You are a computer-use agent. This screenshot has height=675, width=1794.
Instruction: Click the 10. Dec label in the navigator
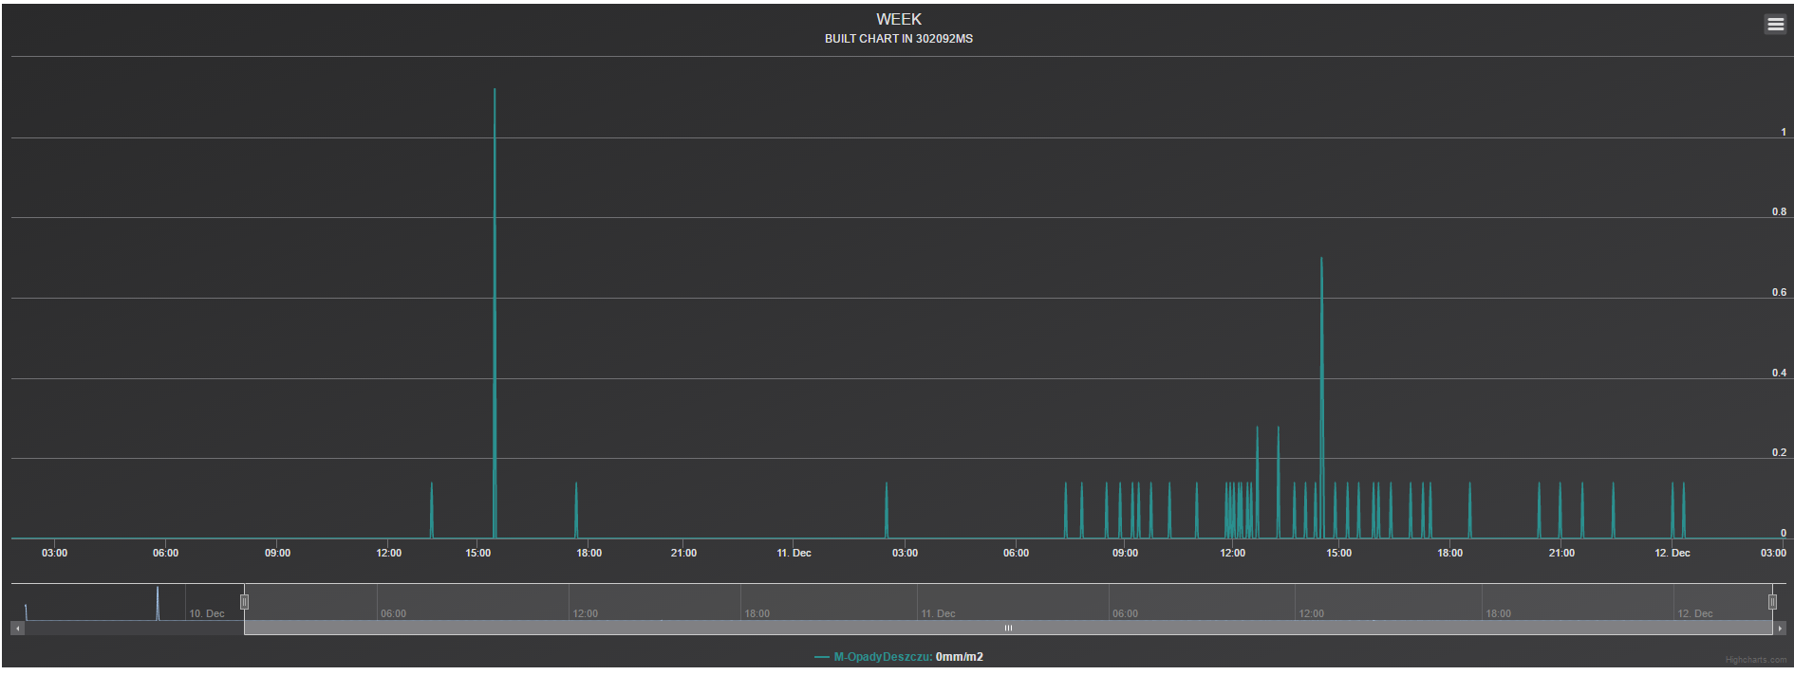pos(207,613)
